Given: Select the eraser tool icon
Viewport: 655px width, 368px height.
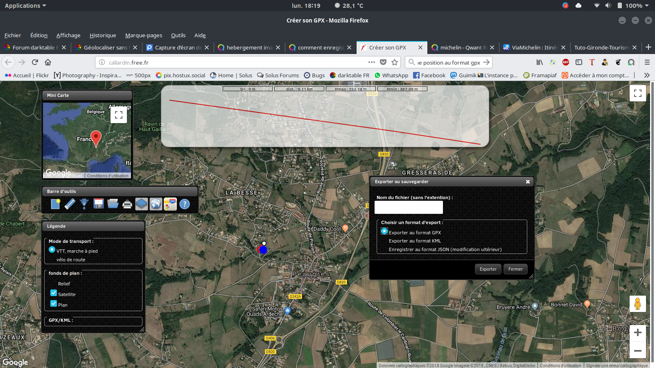Looking at the screenshot, I should [x=70, y=204].
